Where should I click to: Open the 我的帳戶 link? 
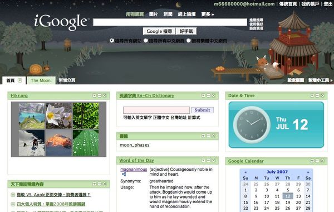311,4
